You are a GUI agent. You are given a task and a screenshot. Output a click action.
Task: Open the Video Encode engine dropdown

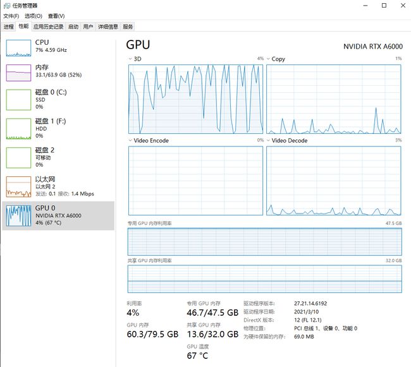point(131,140)
